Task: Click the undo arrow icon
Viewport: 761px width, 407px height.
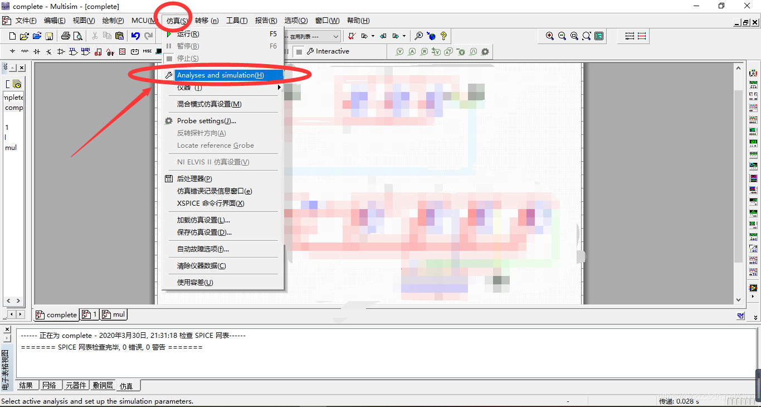Action: (x=135, y=36)
